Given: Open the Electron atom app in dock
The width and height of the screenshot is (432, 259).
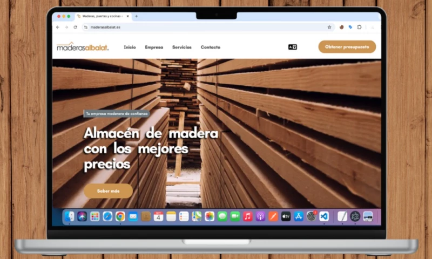Looking at the screenshot, I should click(355, 216).
